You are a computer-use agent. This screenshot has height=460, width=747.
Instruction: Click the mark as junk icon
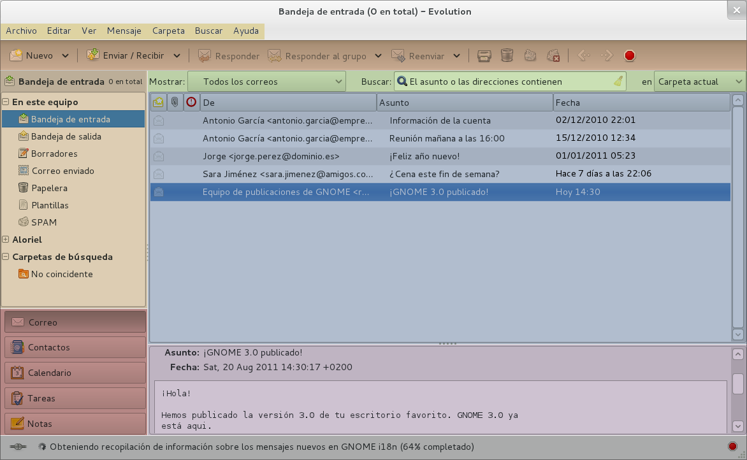tap(530, 56)
